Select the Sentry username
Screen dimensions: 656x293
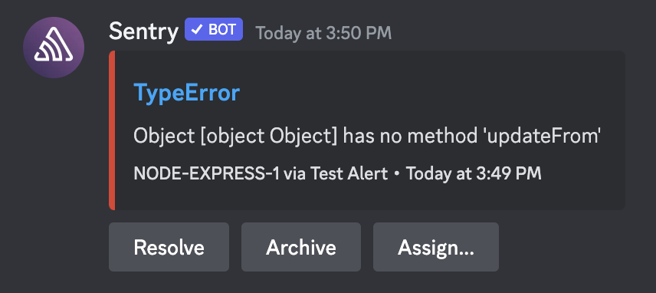(143, 31)
